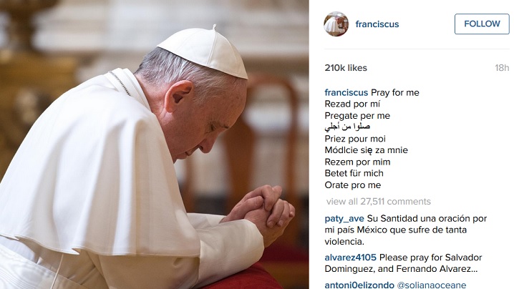Click the @solianaoceane mention
Image resolution: width=514 pixels, height=289 pixels.
[432, 285]
